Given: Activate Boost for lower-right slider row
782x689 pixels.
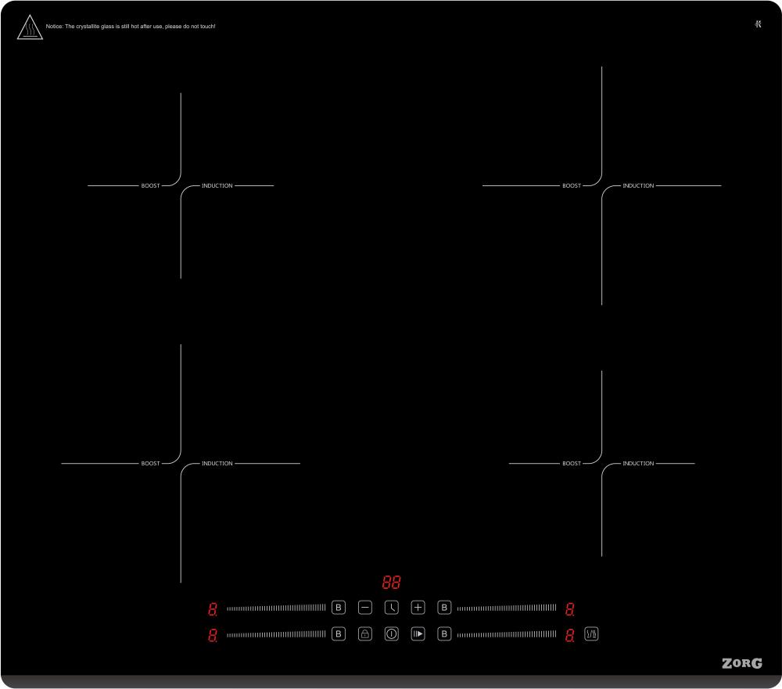Looking at the screenshot, I should [444, 634].
